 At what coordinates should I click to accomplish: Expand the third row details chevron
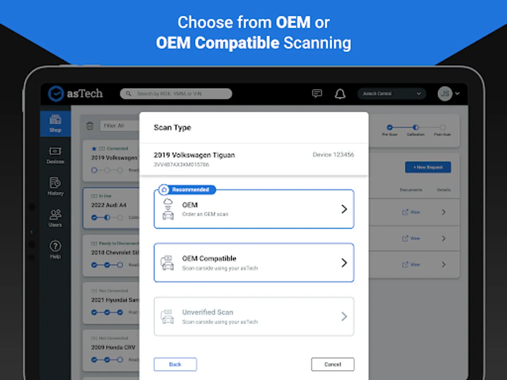pyautogui.click(x=444, y=264)
